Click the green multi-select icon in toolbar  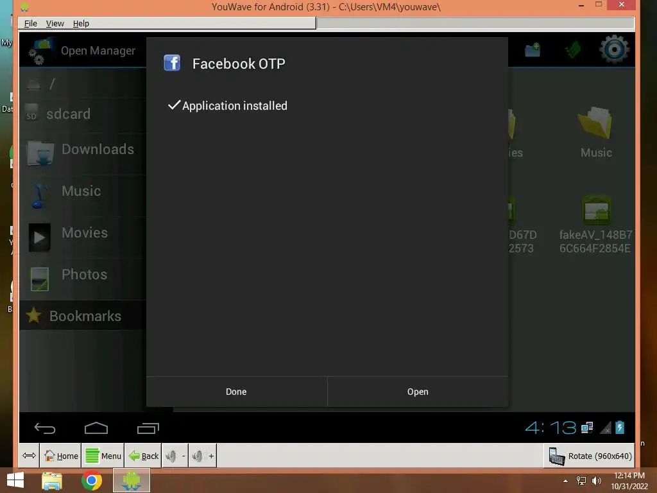572,50
